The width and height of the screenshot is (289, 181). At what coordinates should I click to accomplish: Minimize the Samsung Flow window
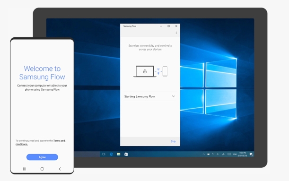point(161,26)
